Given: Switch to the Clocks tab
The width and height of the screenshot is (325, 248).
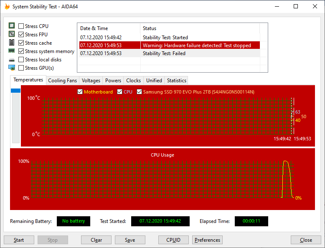Looking at the screenshot, I should coord(134,81).
